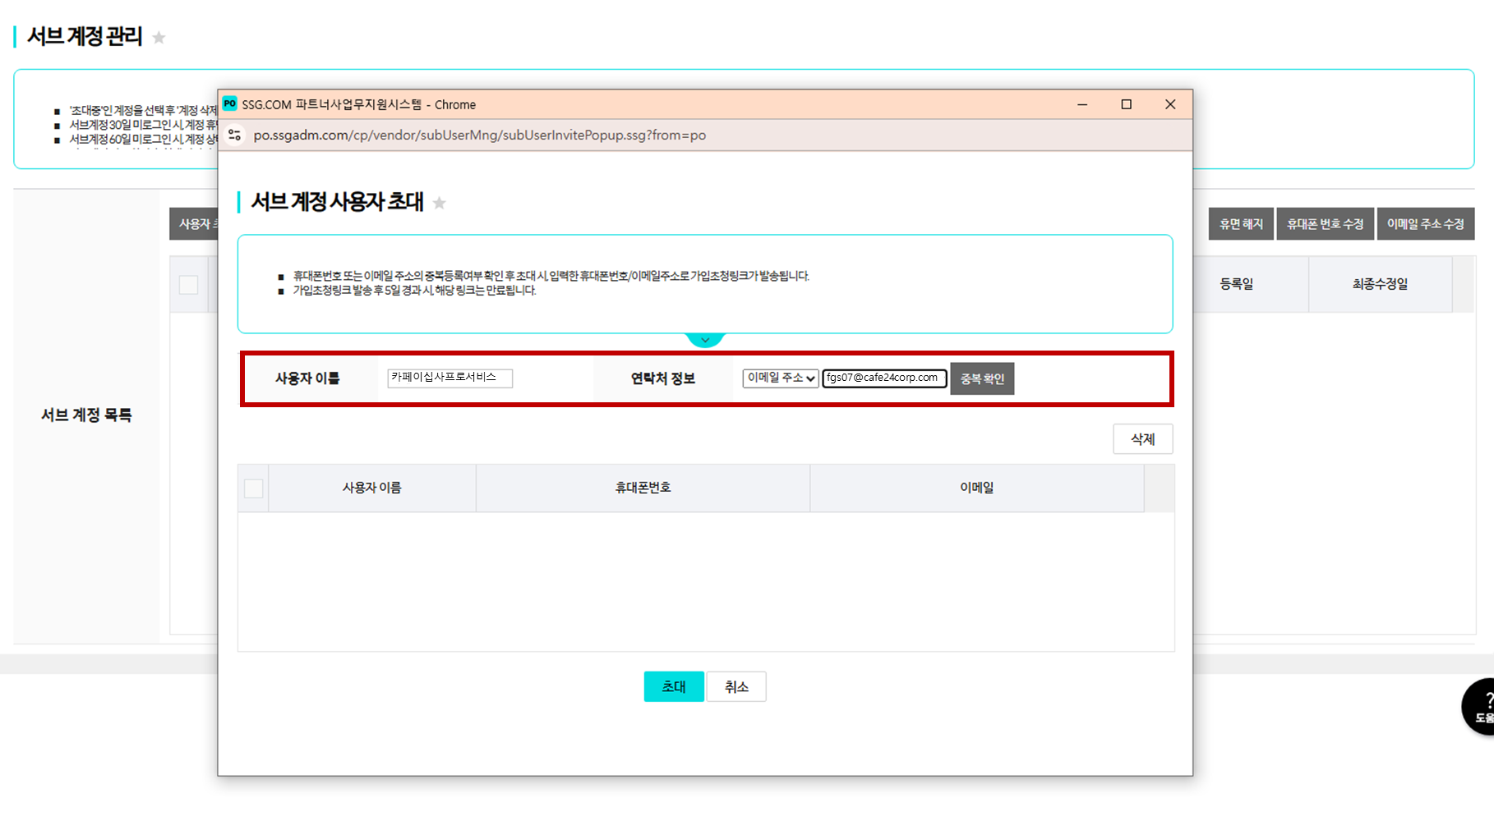This screenshot has width=1494, height=830.
Task: Click the 휴대폰번호 column header
Action: [x=643, y=488]
